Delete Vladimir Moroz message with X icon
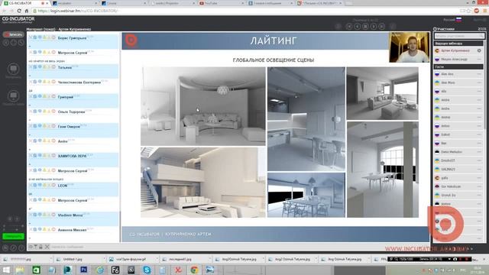Viewport: 489px width, 275px height. (31, 215)
